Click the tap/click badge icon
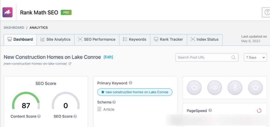The height and width of the screenshot is (127, 270). pyautogui.click(x=235, y=87)
